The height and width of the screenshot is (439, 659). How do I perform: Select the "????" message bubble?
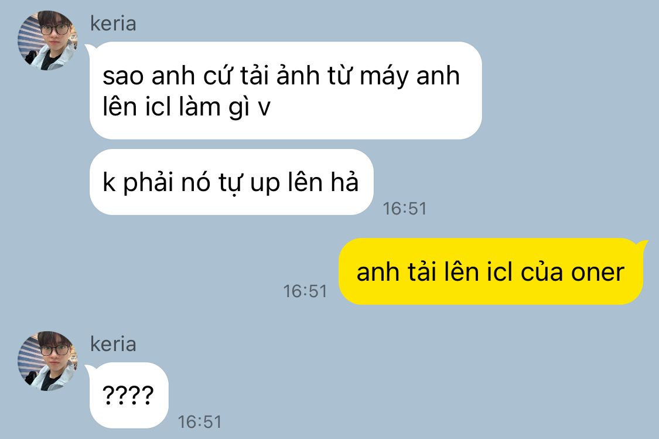(129, 395)
